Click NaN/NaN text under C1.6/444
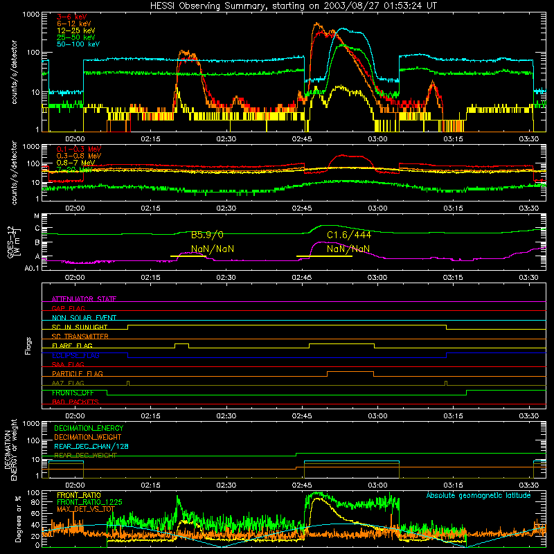 coord(348,249)
